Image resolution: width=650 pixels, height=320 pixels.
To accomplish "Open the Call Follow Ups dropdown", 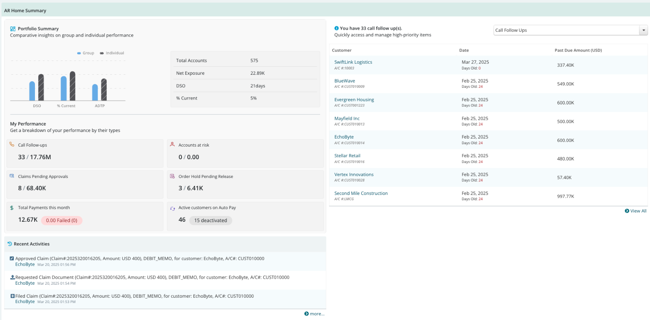I will (570, 30).
